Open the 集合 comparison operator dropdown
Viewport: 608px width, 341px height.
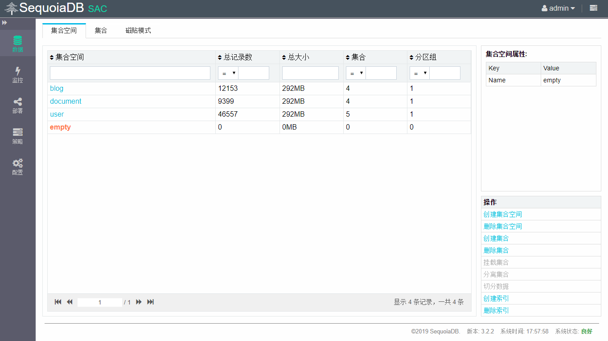click(x=356, y=73)
